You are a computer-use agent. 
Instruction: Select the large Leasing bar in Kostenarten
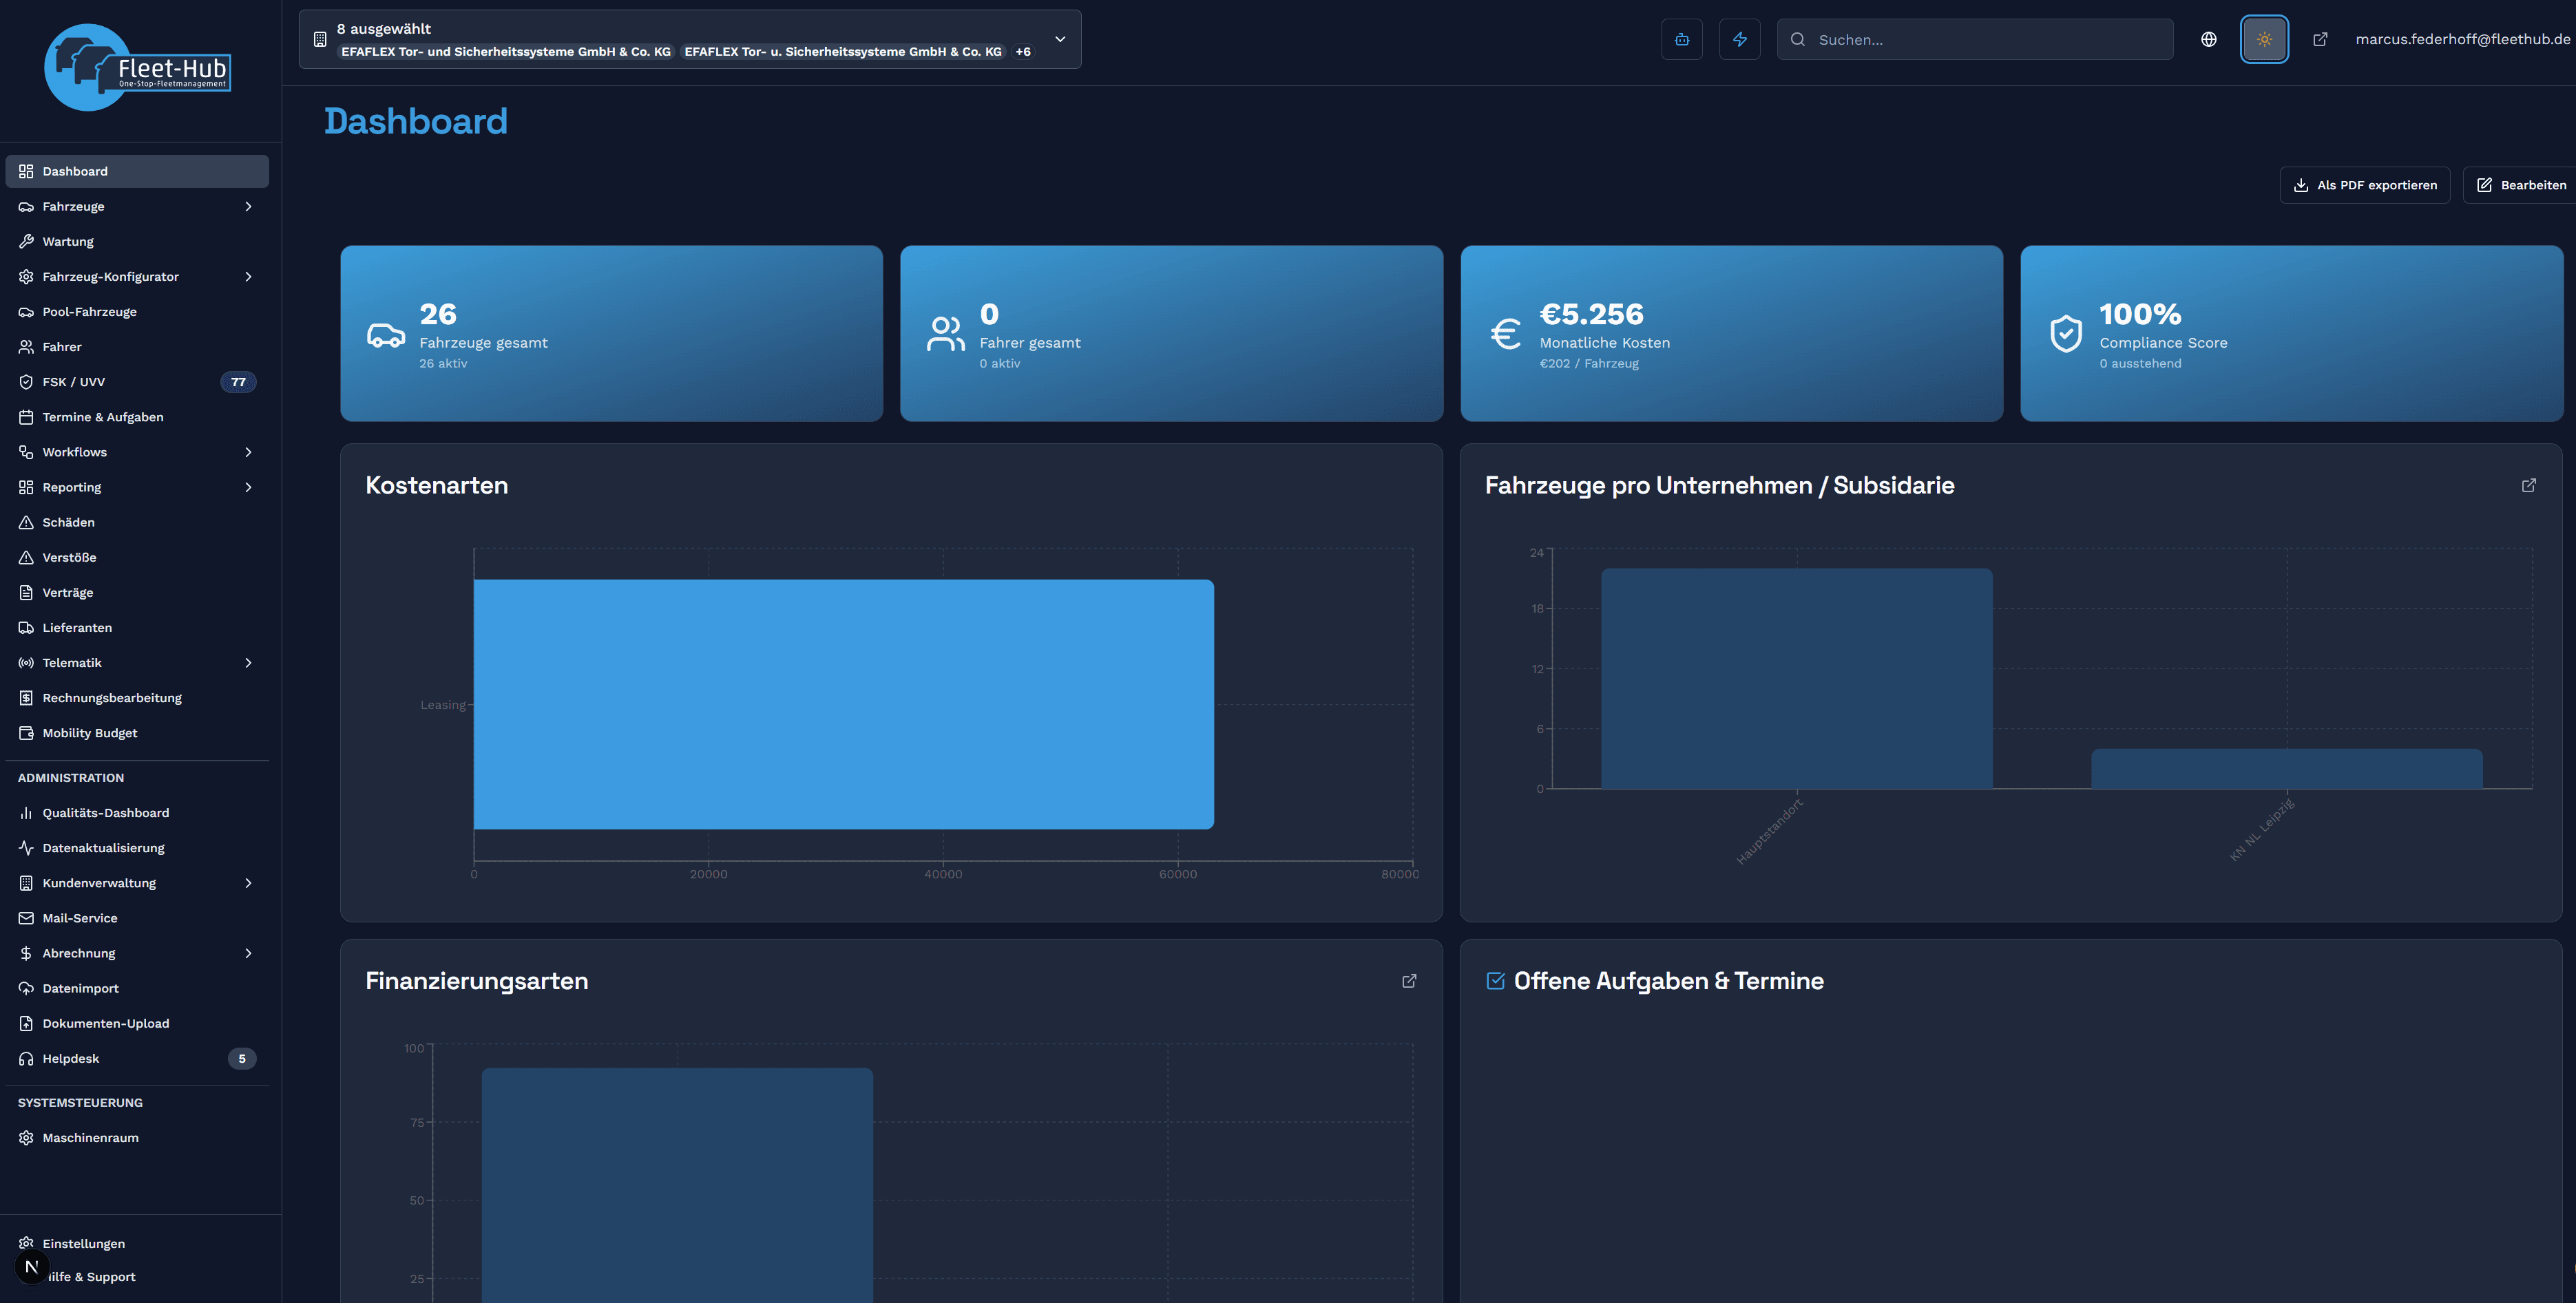click(843, 704)
